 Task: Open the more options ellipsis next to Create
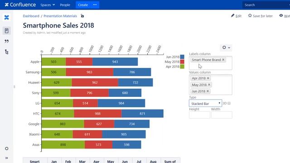(95, 5)
